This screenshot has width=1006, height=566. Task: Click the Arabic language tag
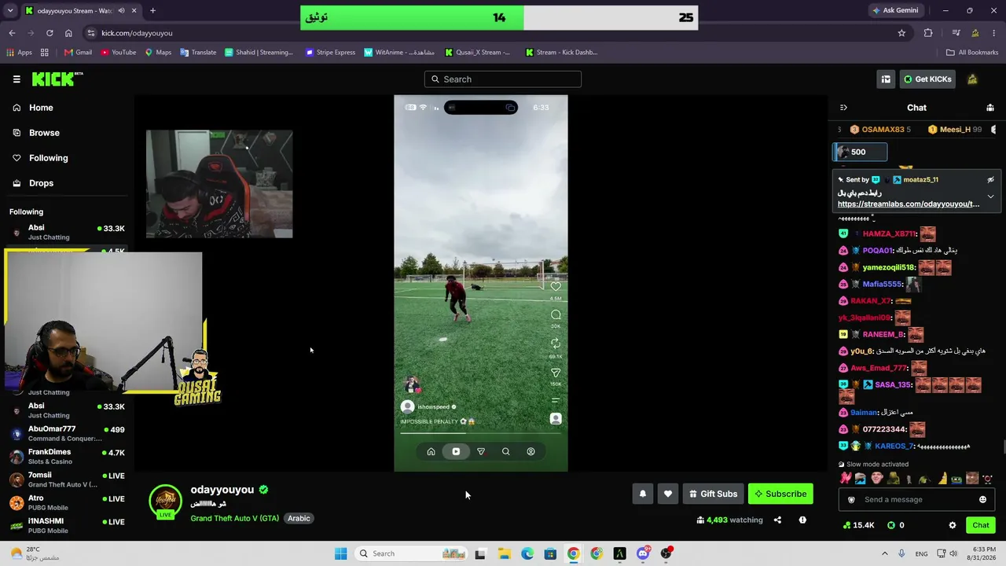299,518
